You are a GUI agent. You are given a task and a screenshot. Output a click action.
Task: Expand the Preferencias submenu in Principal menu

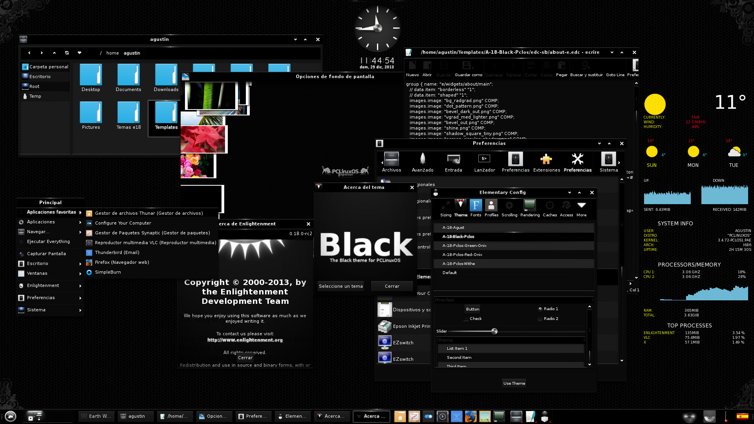click(50, 298)
